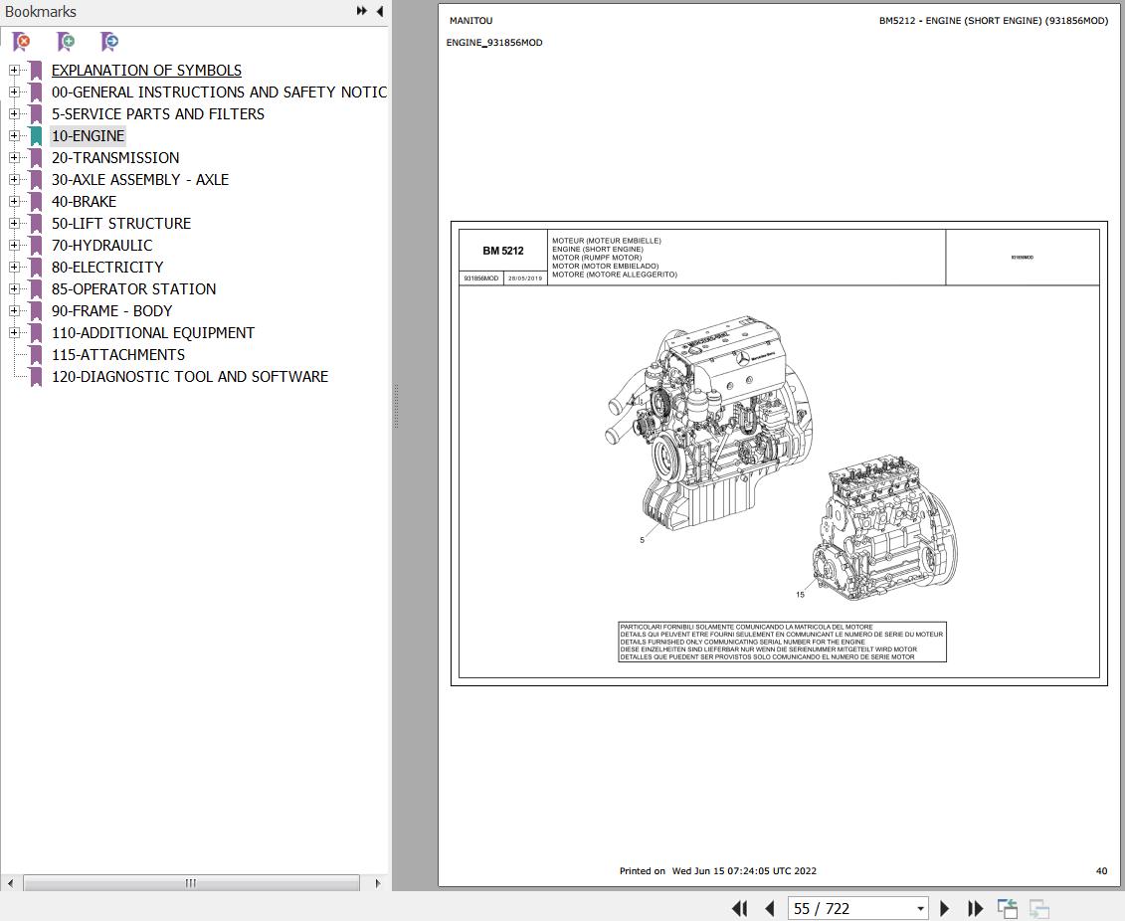
Task: Collapse the Bookmarks panel with left arrow
Action: (380, 11)
